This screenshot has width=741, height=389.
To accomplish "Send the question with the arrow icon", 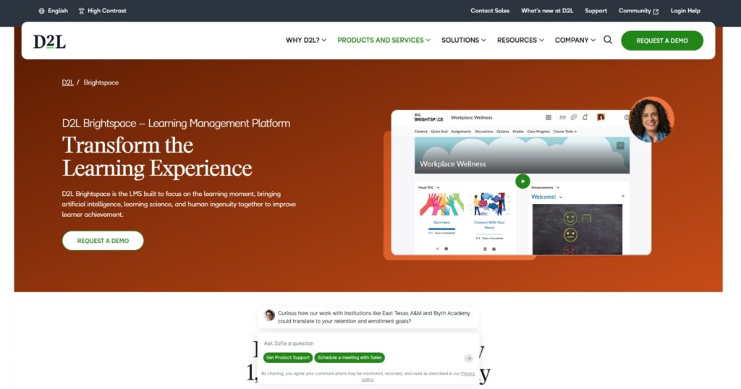I will [x=468, y=359].
